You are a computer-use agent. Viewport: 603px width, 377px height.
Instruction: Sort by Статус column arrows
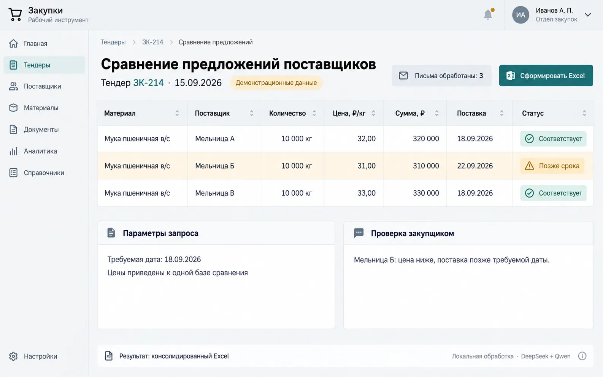(x=584, y=113)
